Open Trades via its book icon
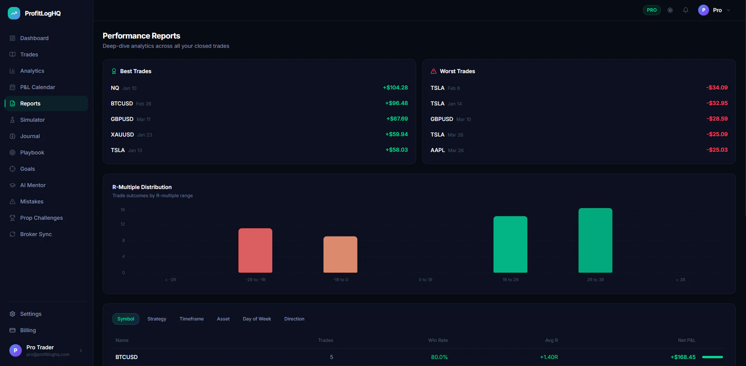 click(x=12, y=54)
